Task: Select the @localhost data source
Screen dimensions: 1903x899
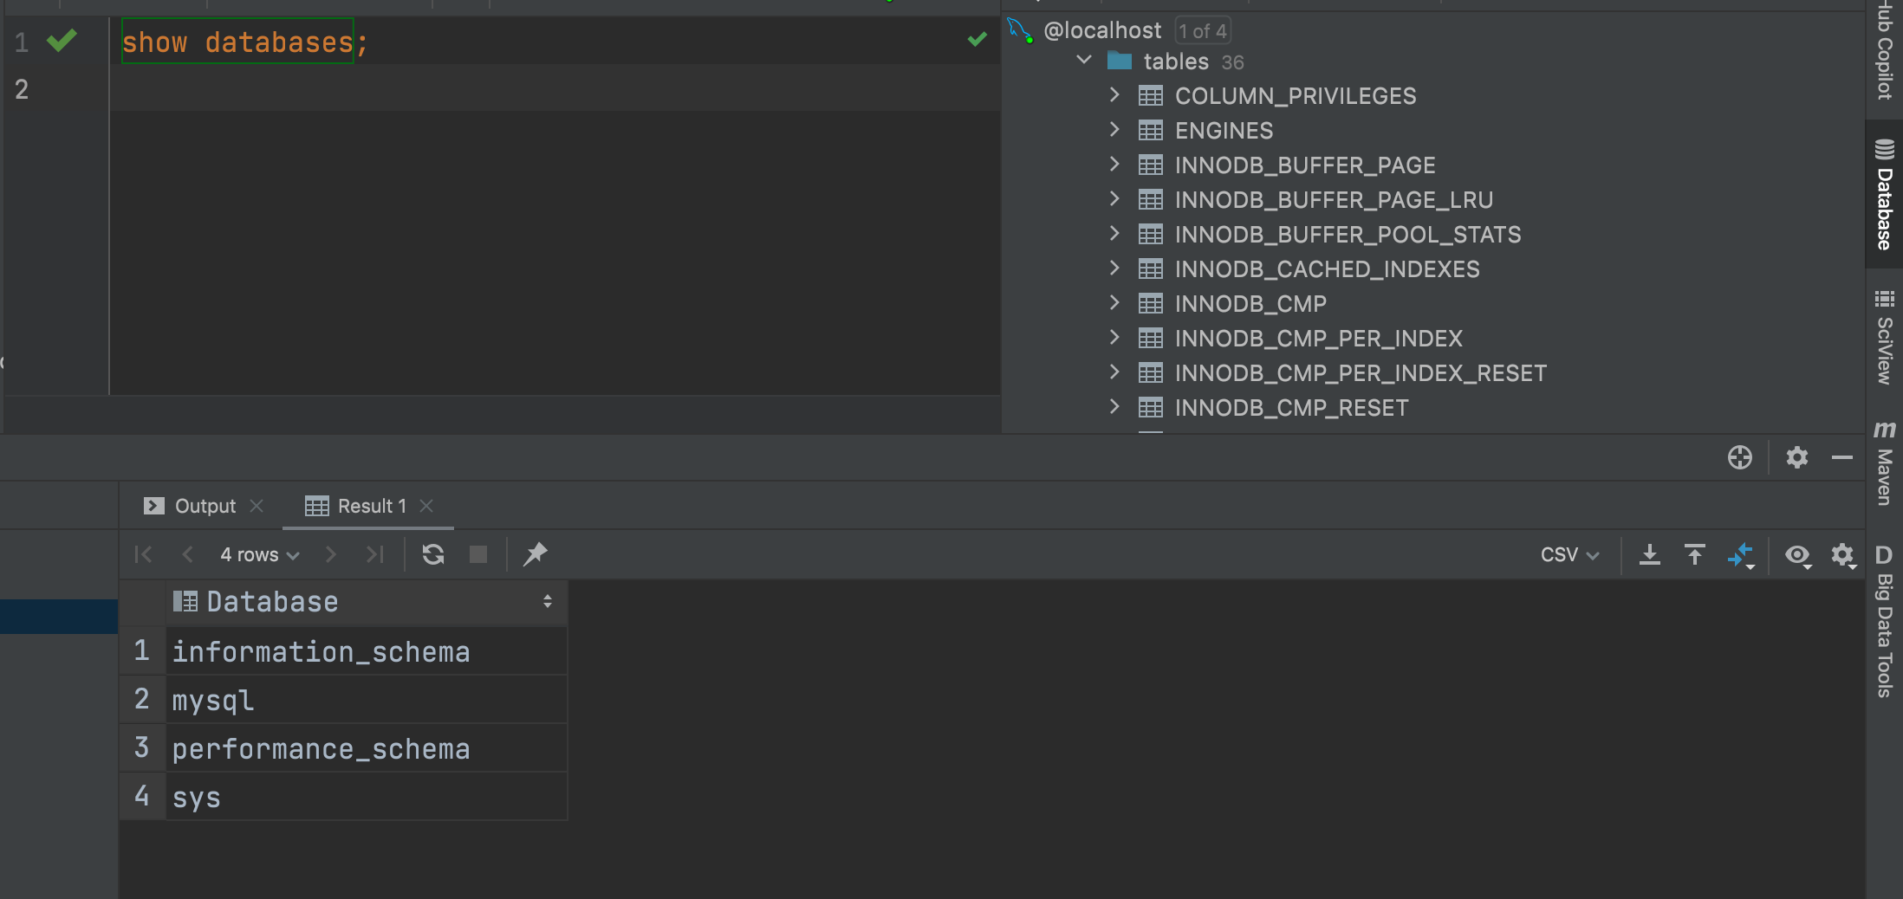Action: [1102, 30]
